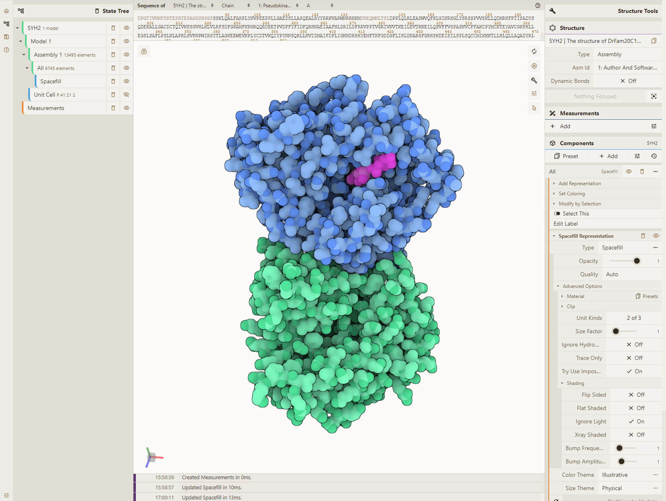666x501 pixels.
Task: Show the hidden Unit Cell node
Action: tap(127, 95)
